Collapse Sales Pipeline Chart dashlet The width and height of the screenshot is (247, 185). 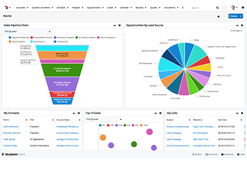[115, 25]
